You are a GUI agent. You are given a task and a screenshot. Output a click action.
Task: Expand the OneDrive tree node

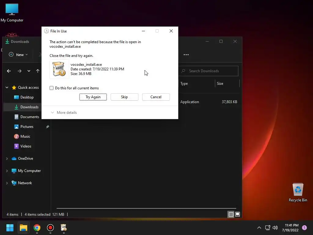pos(7,159)
